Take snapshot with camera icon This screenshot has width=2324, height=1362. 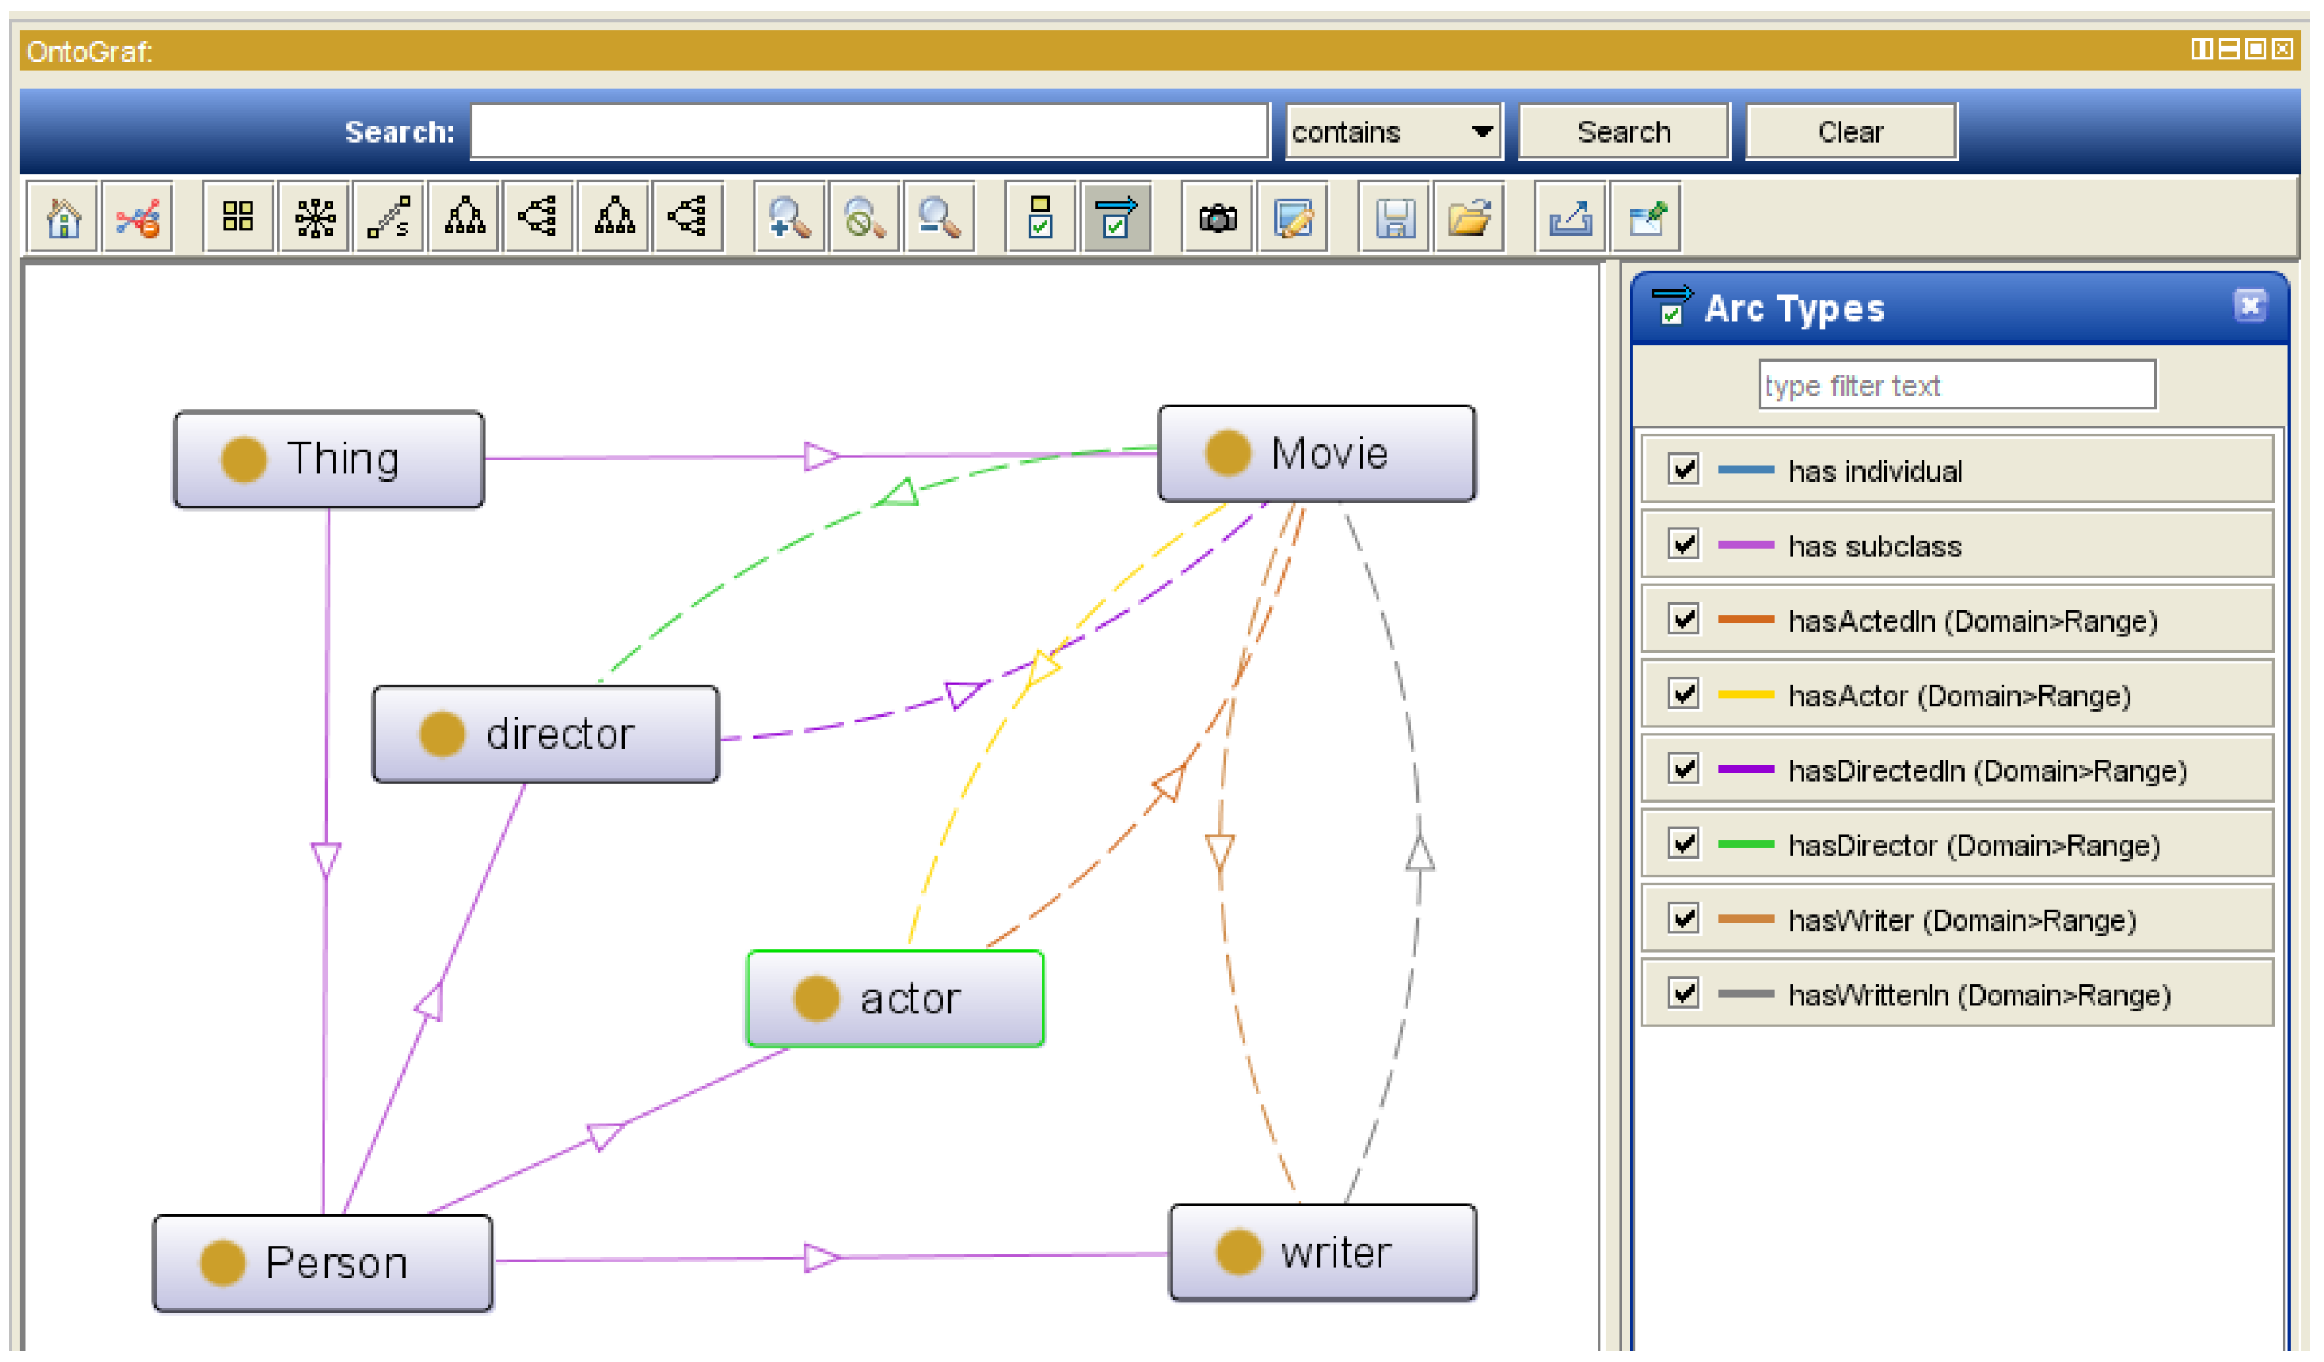tap(1218, 218)
